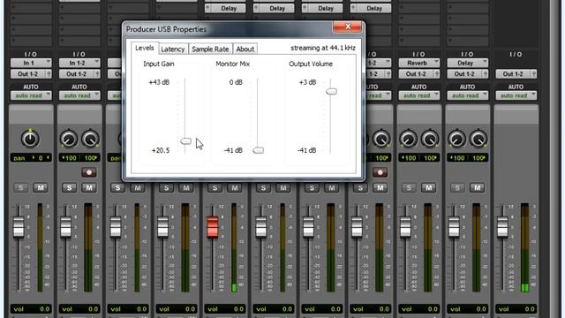Viewport: 565px width, 318px height.
Task: Click the volume fader on Reverb channel
Action: 405,227
